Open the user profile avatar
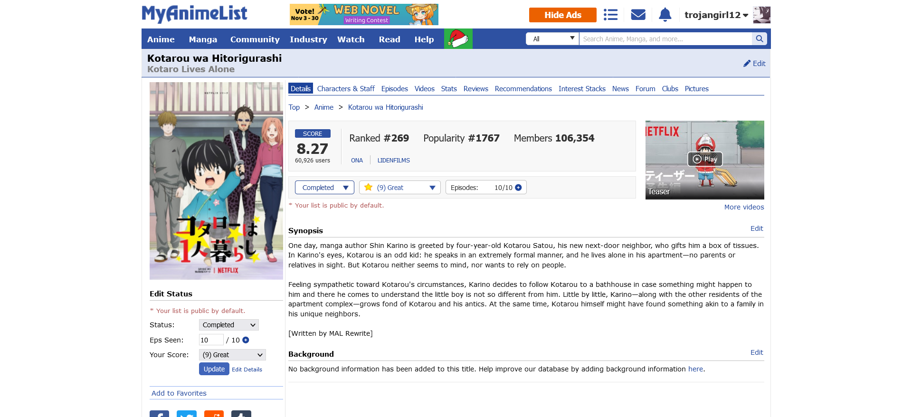 (x=762, y=15)
